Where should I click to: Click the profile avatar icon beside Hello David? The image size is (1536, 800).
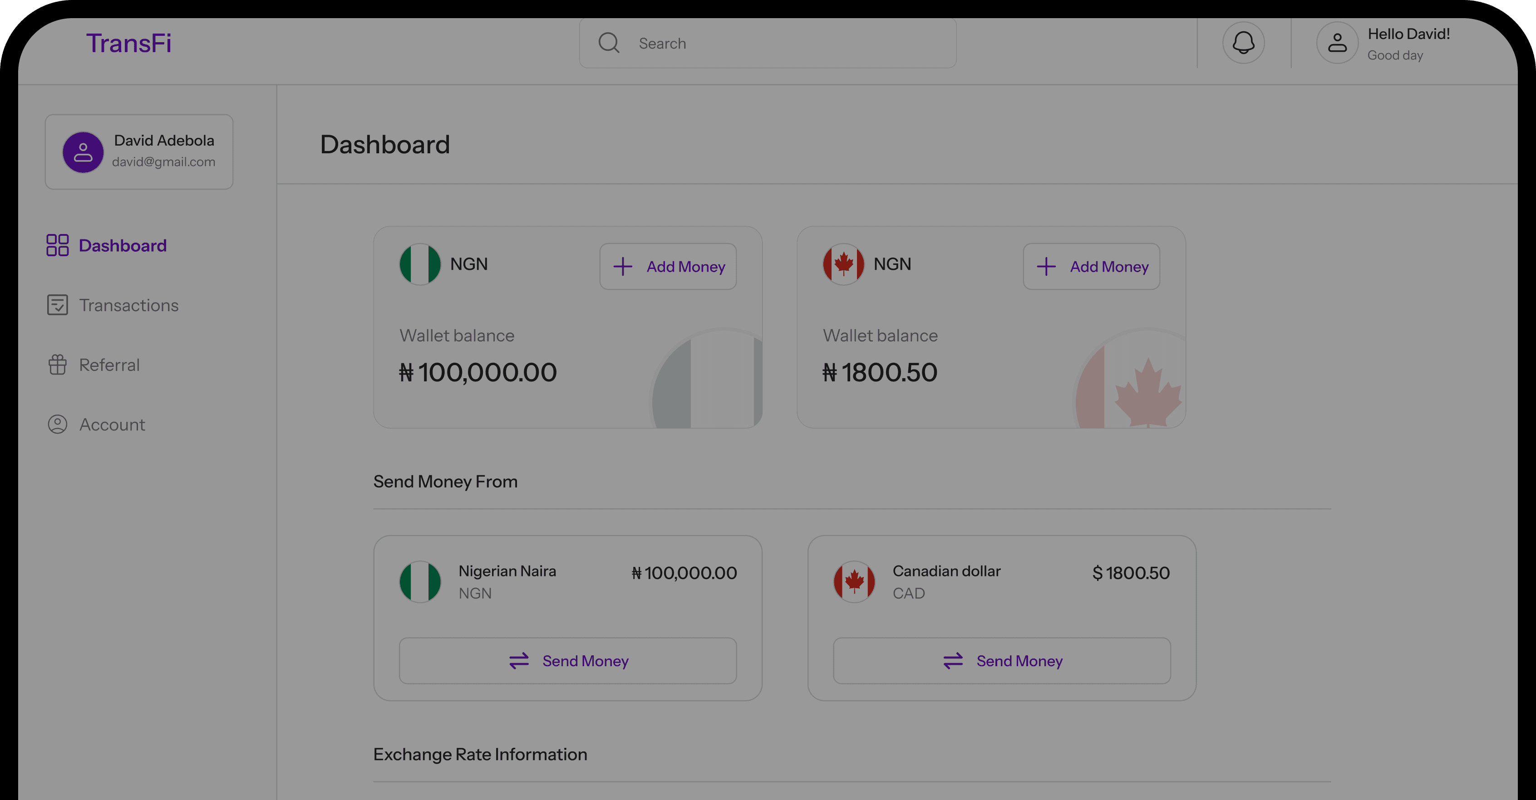point(1337,43)
